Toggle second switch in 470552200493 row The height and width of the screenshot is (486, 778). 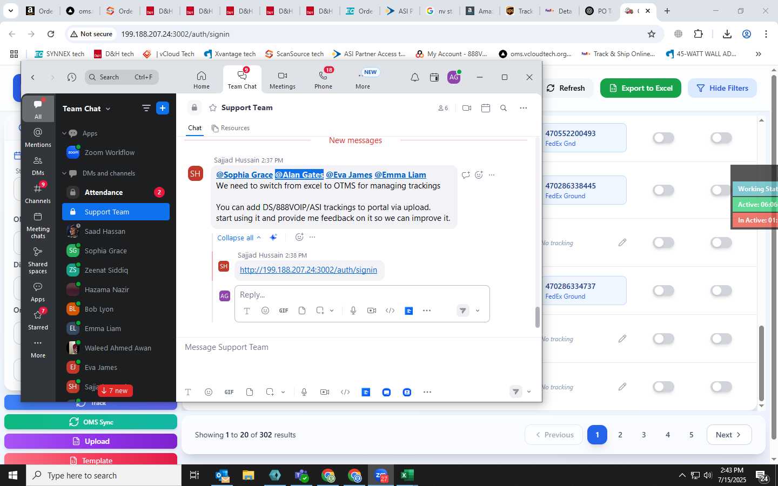tap(721, 138)
